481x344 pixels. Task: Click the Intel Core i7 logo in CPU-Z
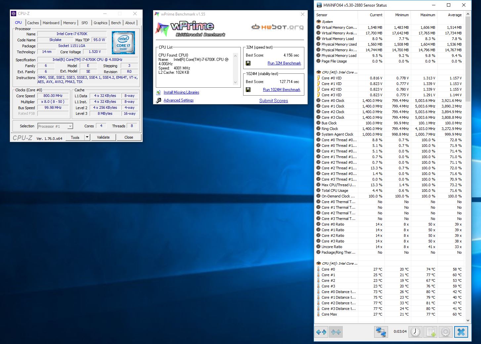click(x=123, y=43)
